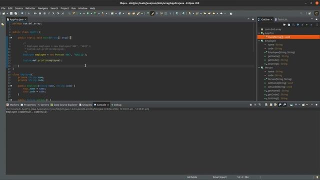Screen dimensions: 320x180
Task: Collapse the Person class in Outline
Action: pos(259,67)
